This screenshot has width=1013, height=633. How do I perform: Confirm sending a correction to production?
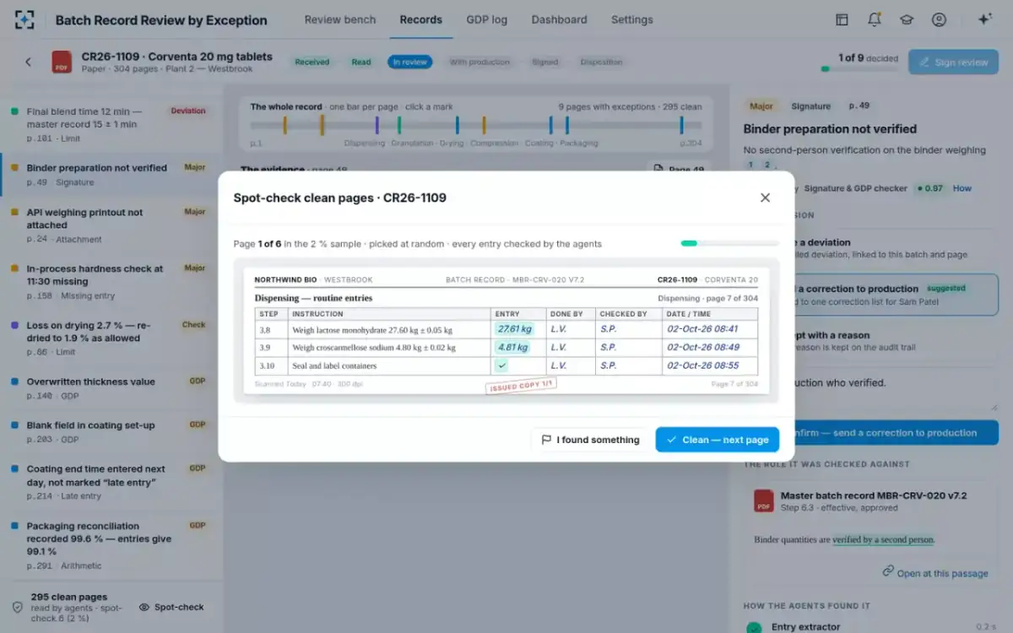point(871,433)
